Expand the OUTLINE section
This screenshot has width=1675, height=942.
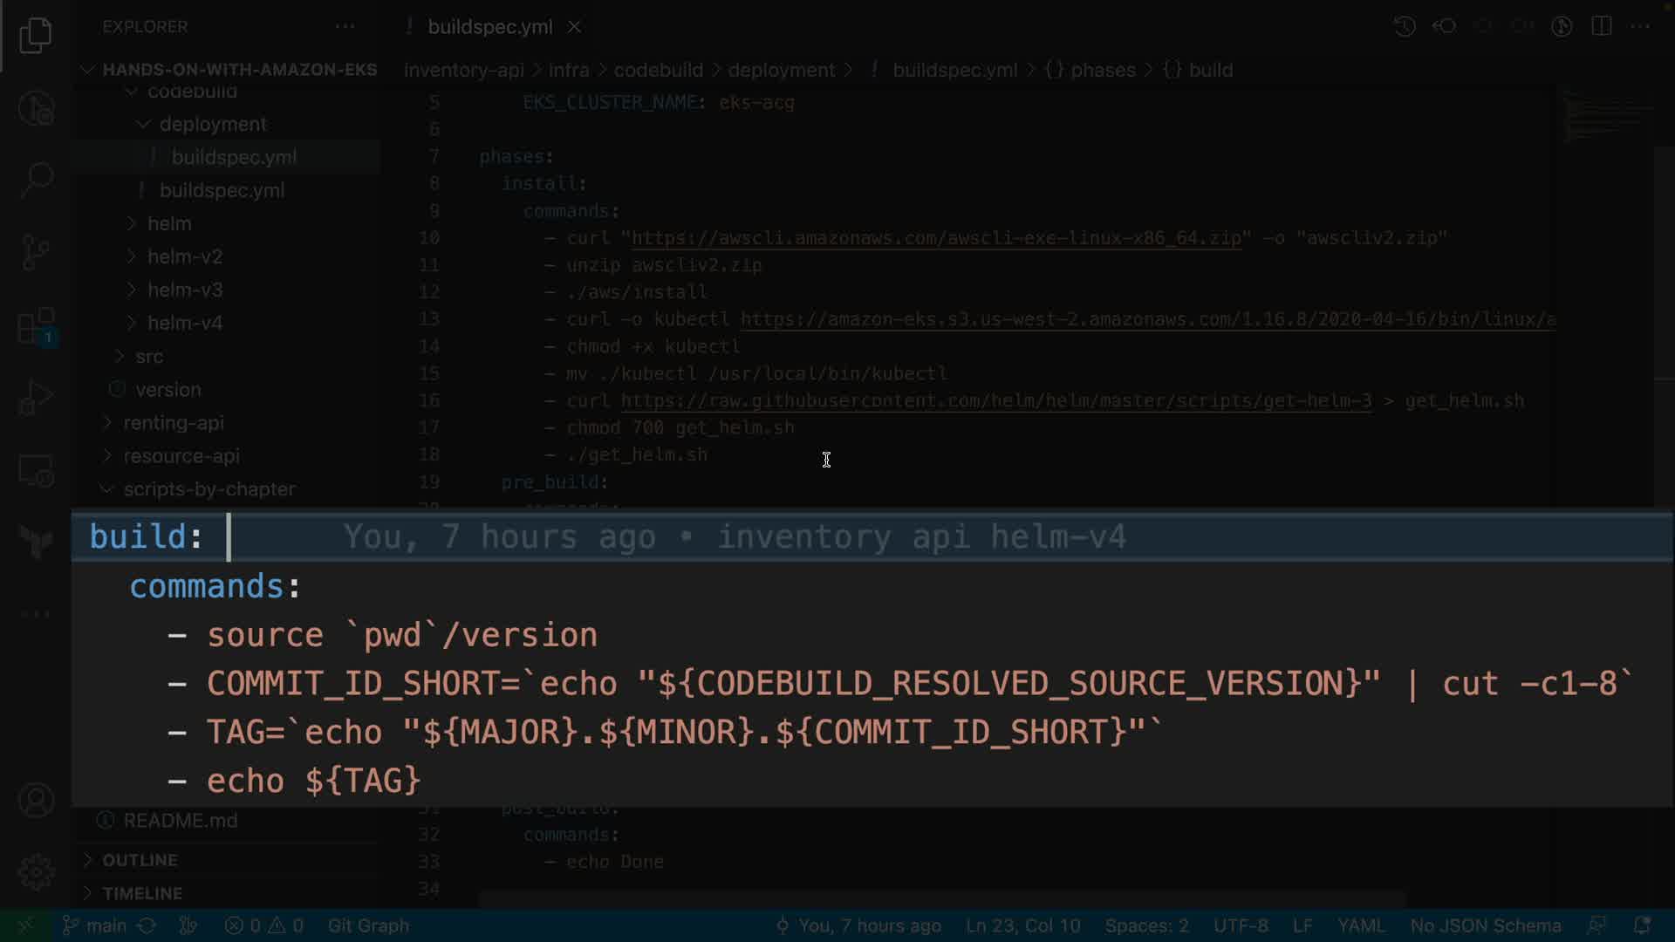140,860
